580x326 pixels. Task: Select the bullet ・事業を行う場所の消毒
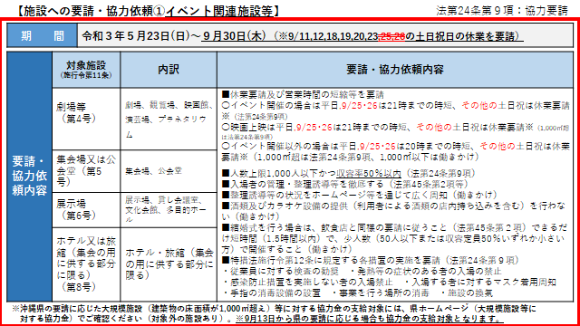pyautogui.click(x=380, y=293)
